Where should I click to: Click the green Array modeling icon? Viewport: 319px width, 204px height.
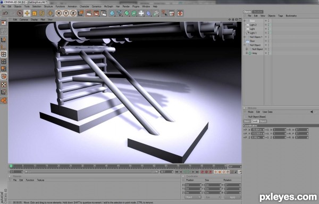tap(134, 13)
